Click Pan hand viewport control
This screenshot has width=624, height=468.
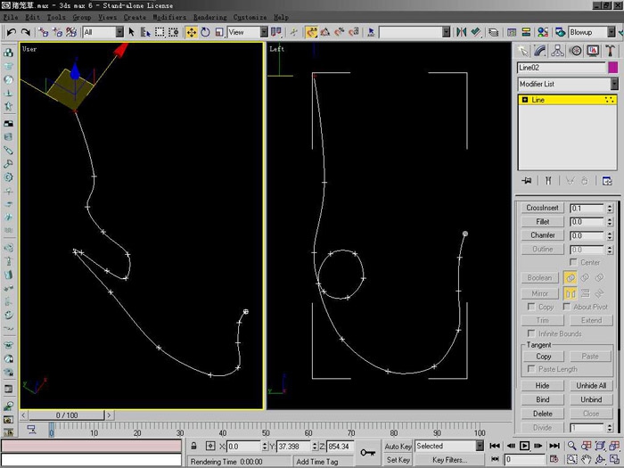(x=587, y=459)
